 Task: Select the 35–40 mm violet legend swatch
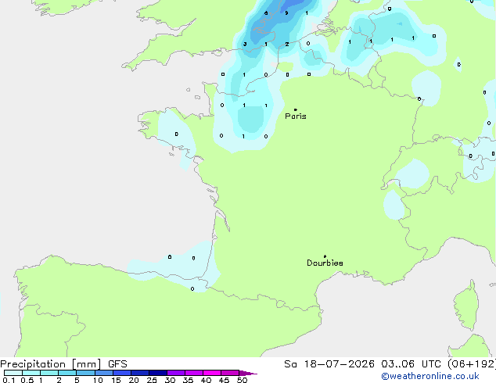(194, 373)
